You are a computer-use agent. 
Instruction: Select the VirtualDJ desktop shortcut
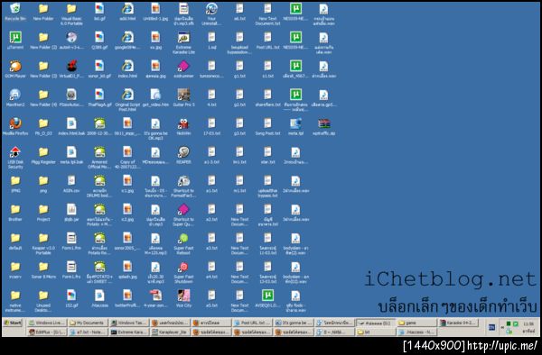[71, 69]
